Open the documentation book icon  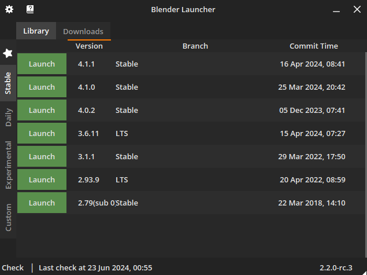(30, 9)
